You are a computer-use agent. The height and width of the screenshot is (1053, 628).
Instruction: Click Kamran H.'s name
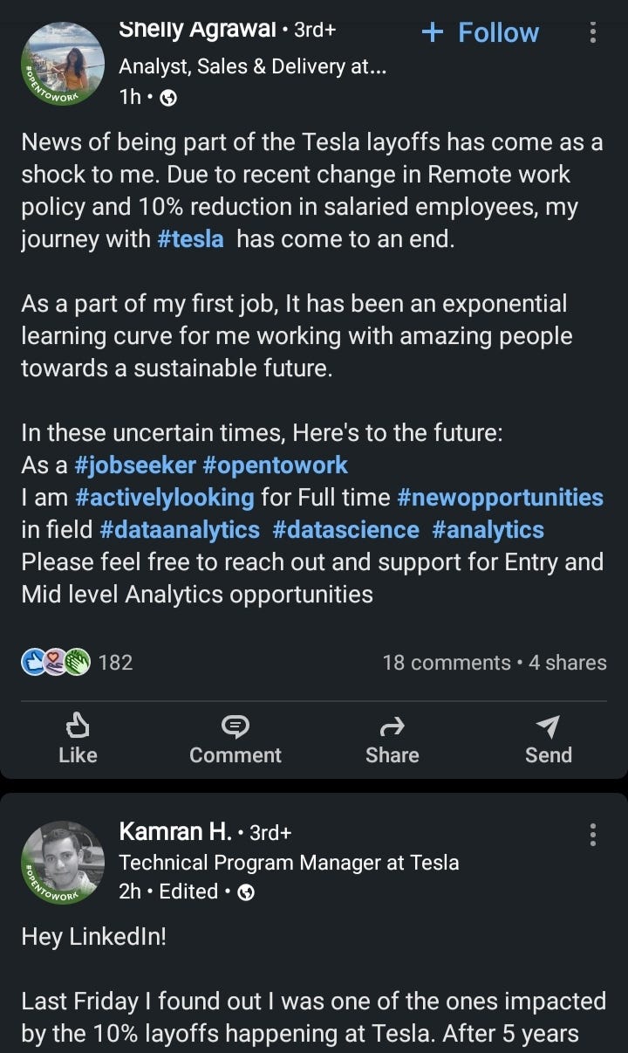pos(175,832)
